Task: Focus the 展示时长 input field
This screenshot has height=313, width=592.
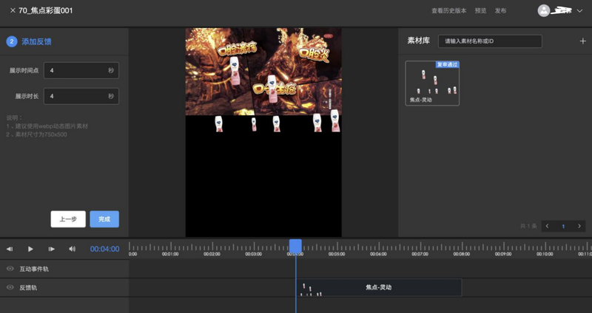Action: (x=81, y=96)
